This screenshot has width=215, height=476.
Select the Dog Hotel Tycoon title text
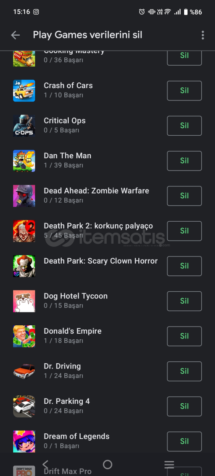pos(75,296)
